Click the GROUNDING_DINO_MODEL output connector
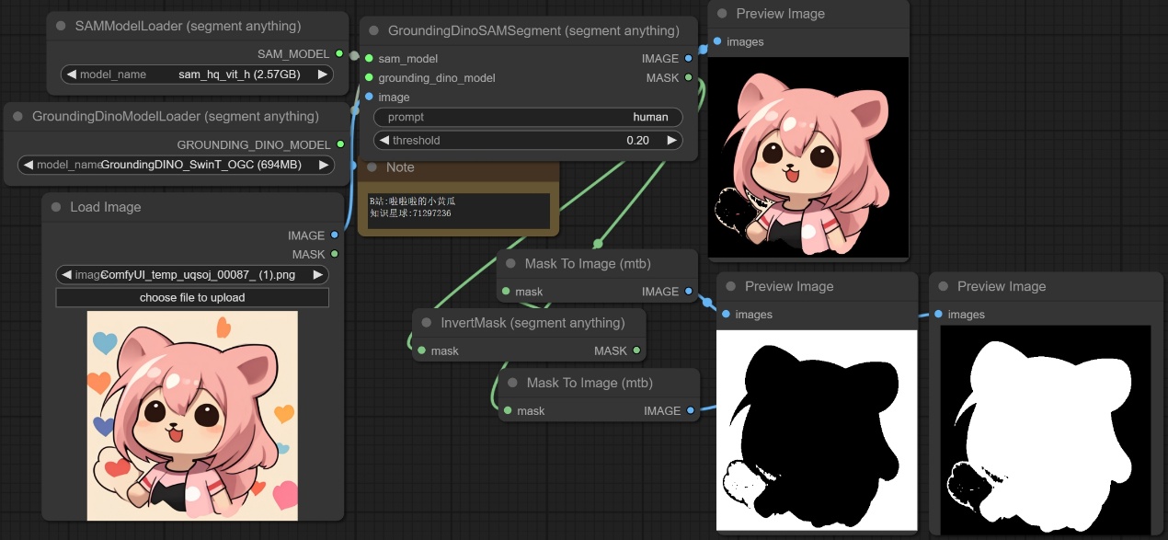This screenshot has width=1168, height=540. click(340, 145)
